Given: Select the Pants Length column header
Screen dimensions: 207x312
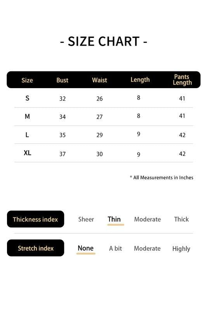Looking at the screenshot, I should (182, 80).
